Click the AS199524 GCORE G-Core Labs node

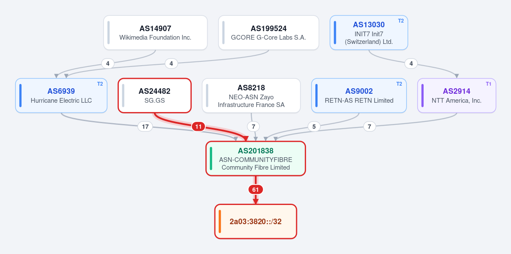(x=268, y=33)
